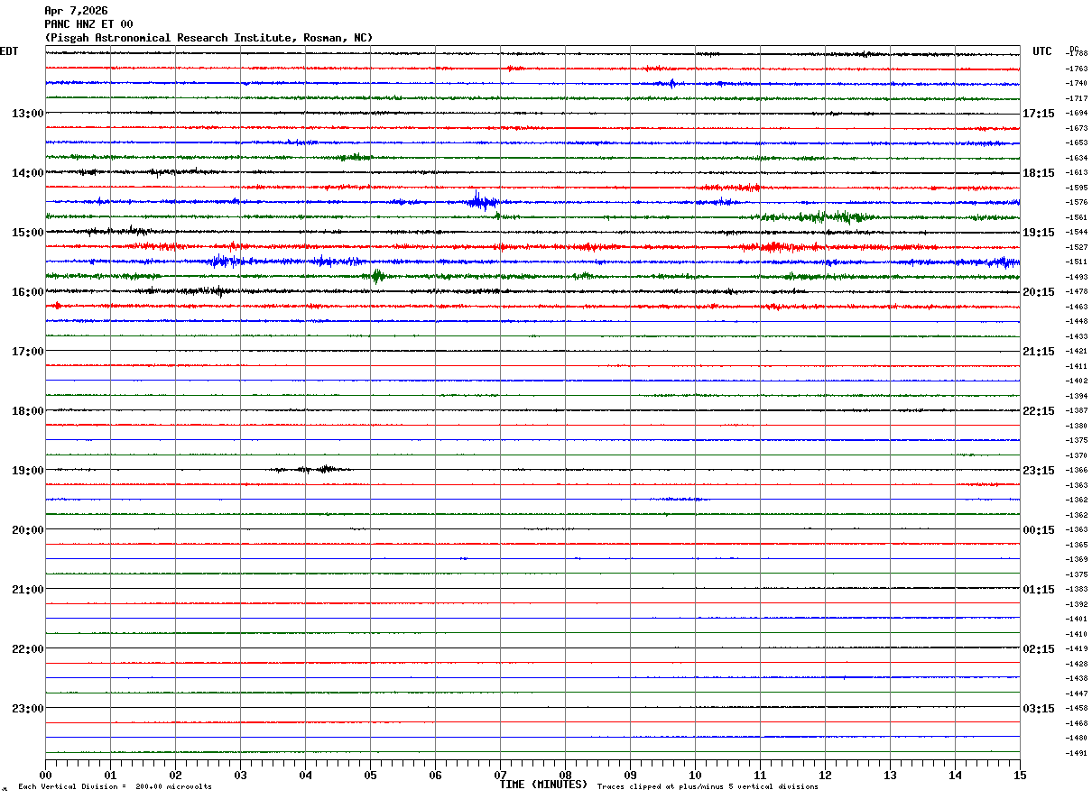1092x799 pixels.
Task: Click the TIME (MINUTES) axis title
Action: coord(543,785)
